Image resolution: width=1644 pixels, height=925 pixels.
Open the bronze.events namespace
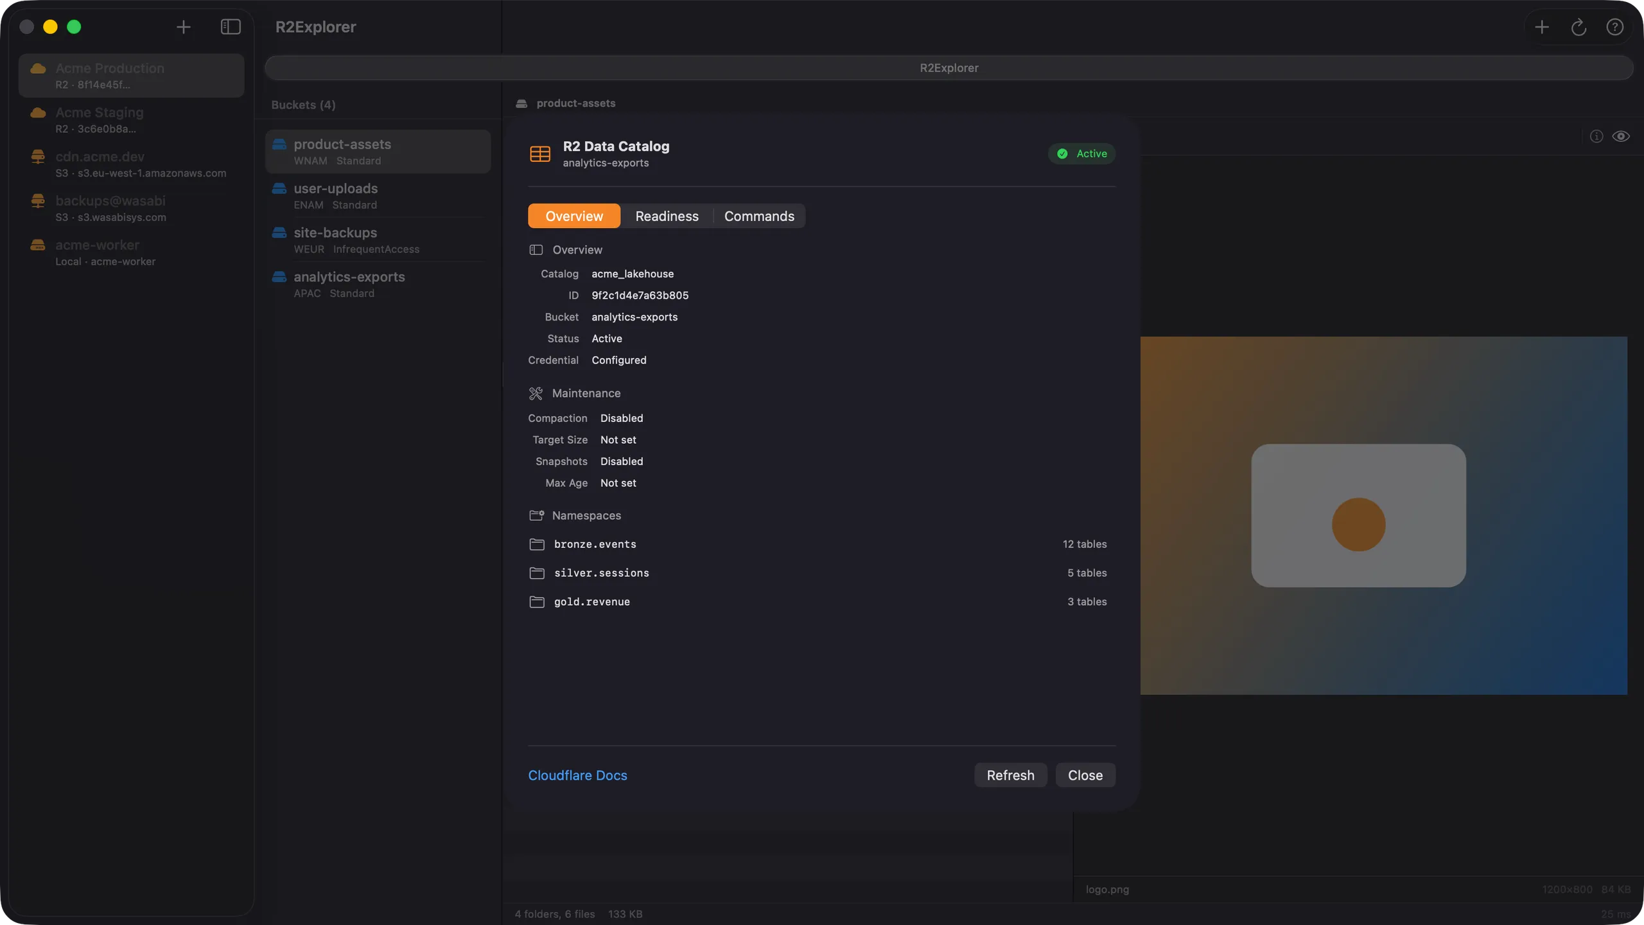point(821,544)
